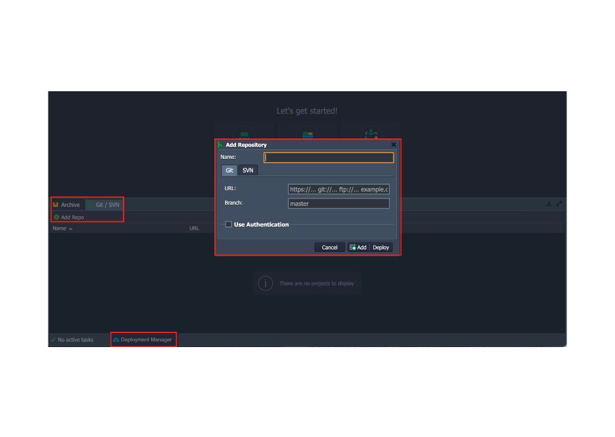This screenshot has height=437, width=615.
Task: Click the download icon in panel header
Action: tap(549, 204)
